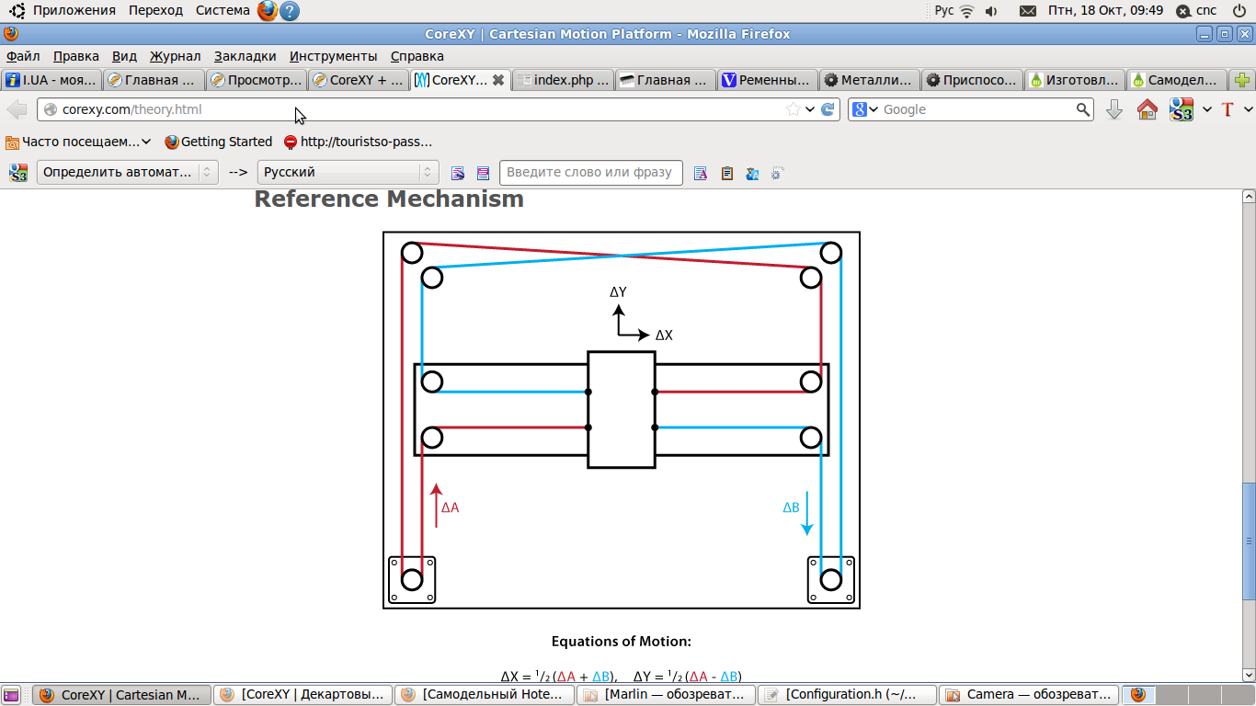The height and width of the screenshot is (706, 1256).
Task: Expand the Часто посещаем… bookmarks folder
Action: pyautogui.click(x=78, y=142)
